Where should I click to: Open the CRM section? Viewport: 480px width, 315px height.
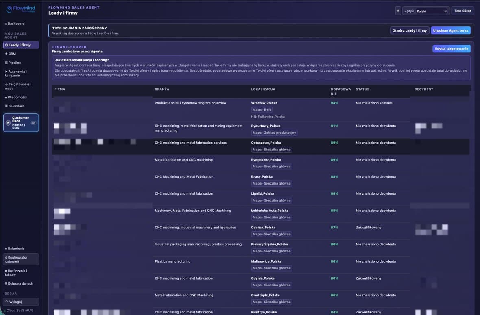coord(11,54)
